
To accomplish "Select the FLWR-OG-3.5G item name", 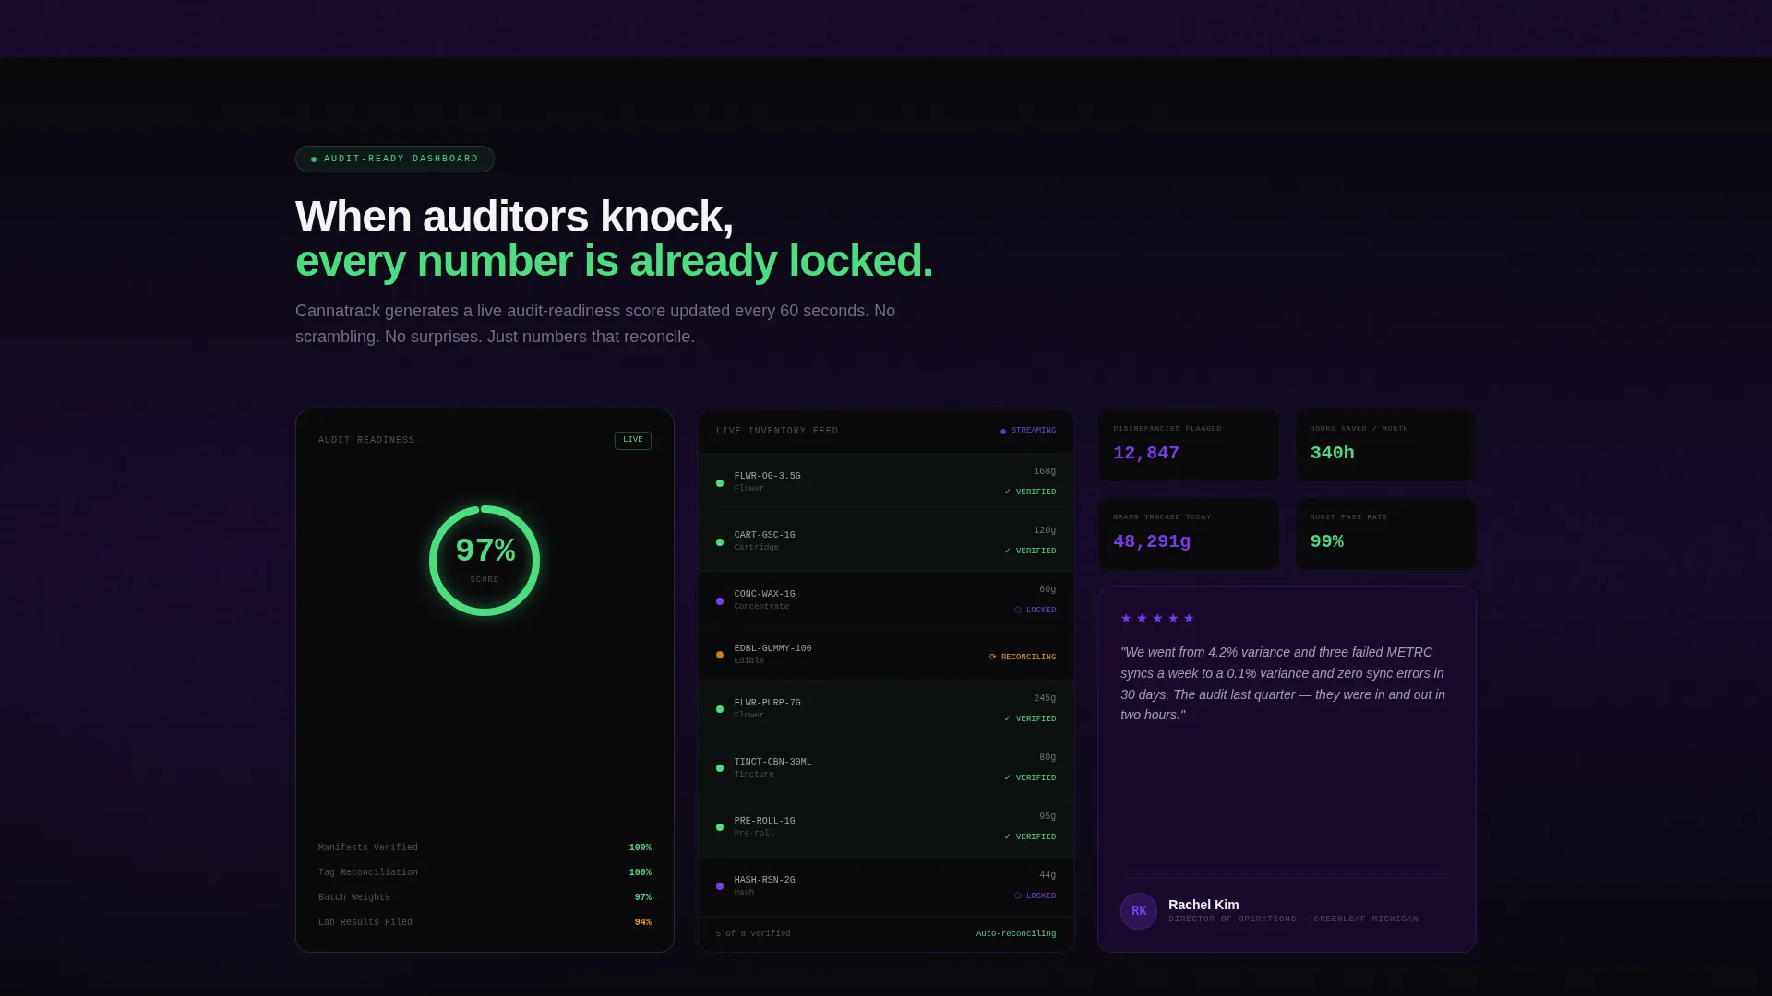I will (x=768, y=477).
